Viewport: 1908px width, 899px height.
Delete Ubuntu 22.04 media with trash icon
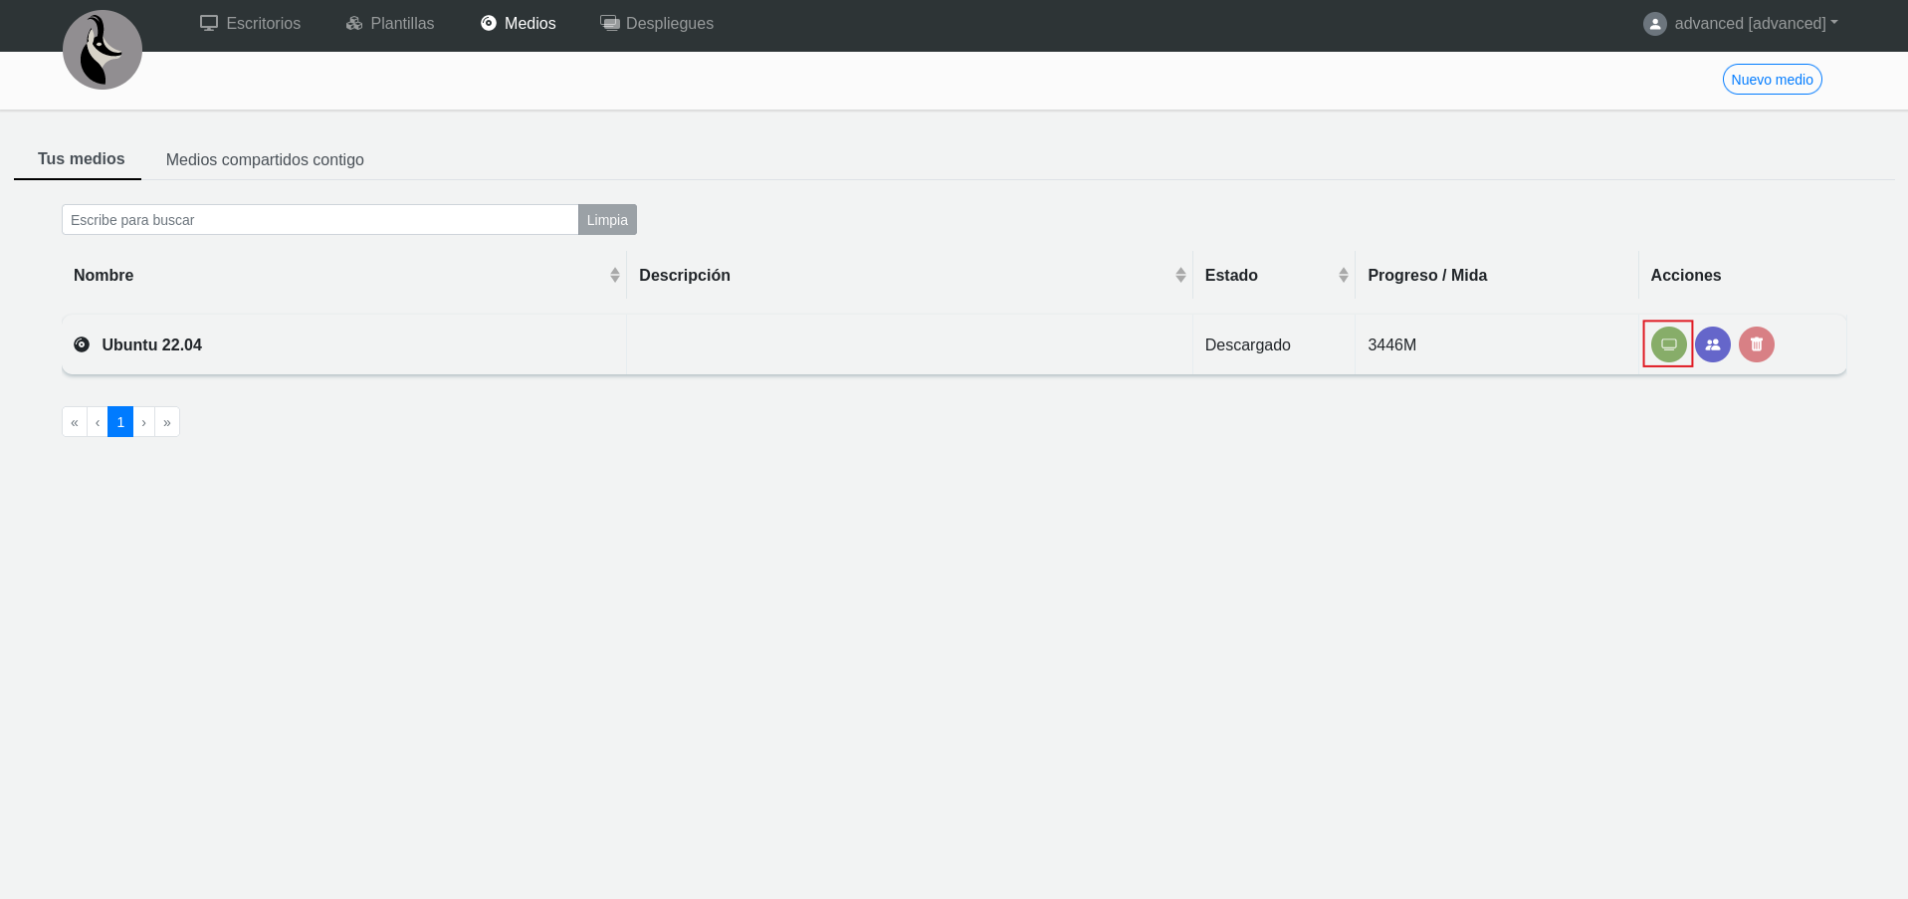point(1756,344)
